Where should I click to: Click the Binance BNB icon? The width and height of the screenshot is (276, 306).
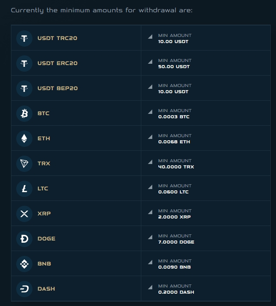tap(24, 264)
